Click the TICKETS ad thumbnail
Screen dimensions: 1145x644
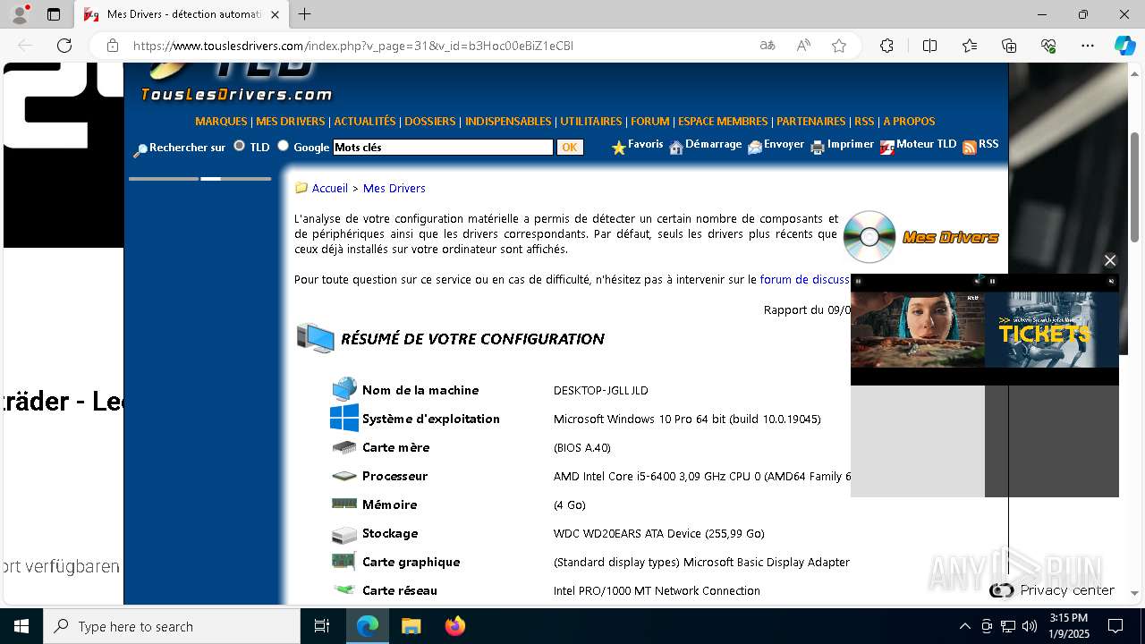coord(1052,329)
